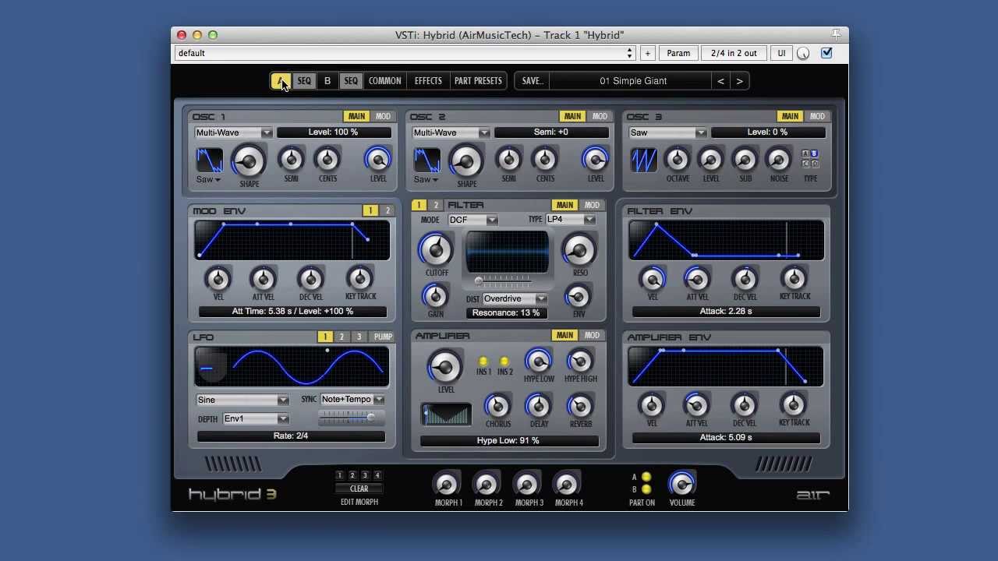
Task: Toggle Part On LED for part B
Action: point(646,489)
